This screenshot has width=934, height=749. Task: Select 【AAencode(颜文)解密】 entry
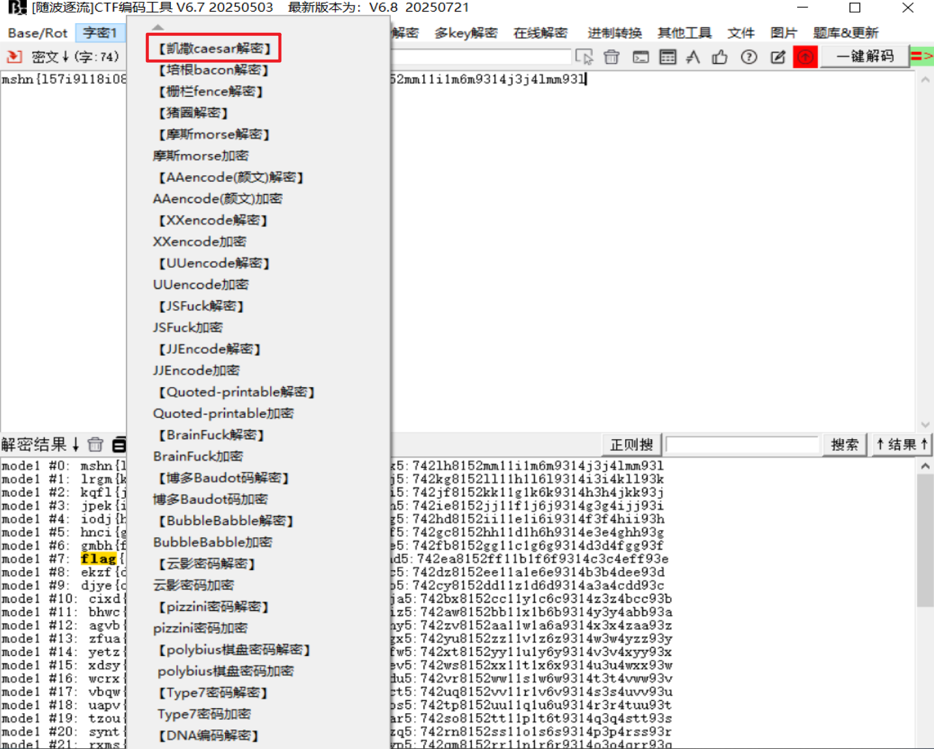pos(230,177)
